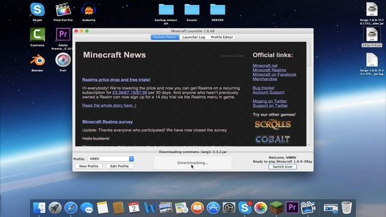386x217 pixels.
Task: Click the Scrolls game logo
Action: click(273, 125)
